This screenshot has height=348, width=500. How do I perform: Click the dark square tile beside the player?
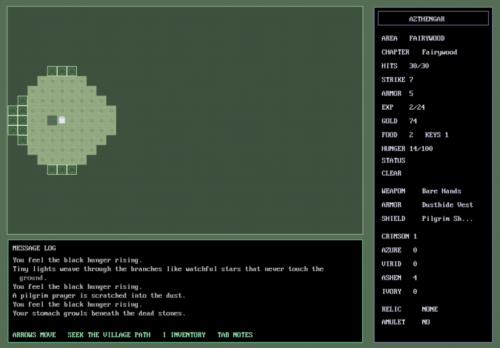tap(52, 120)
